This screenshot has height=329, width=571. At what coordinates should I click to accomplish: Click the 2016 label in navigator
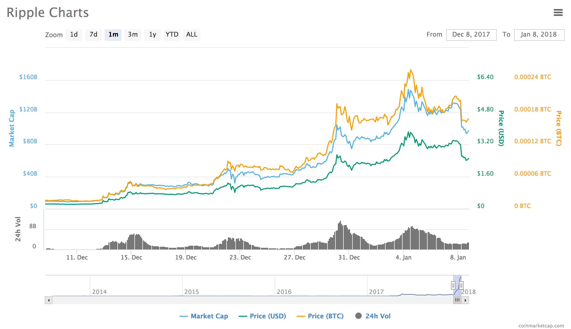(284, 292)
